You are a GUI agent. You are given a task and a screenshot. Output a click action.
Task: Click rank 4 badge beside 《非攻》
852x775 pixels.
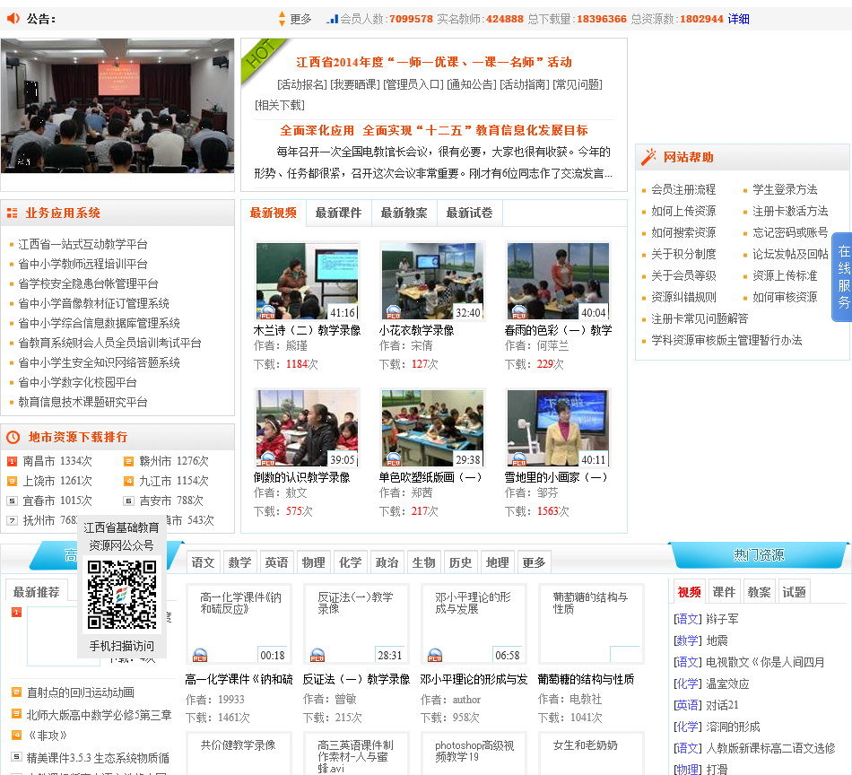[16, 735]
